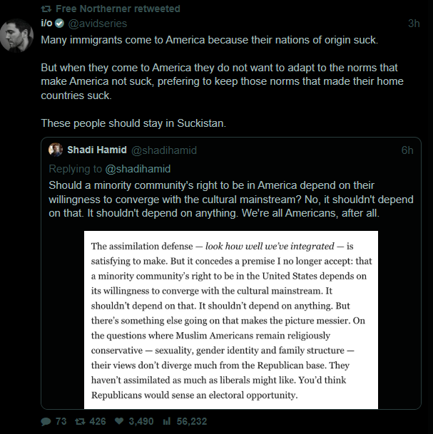Open Shadi Hamid's small profile picture
The image size is (433, 434).
click(x=55, y=150)
